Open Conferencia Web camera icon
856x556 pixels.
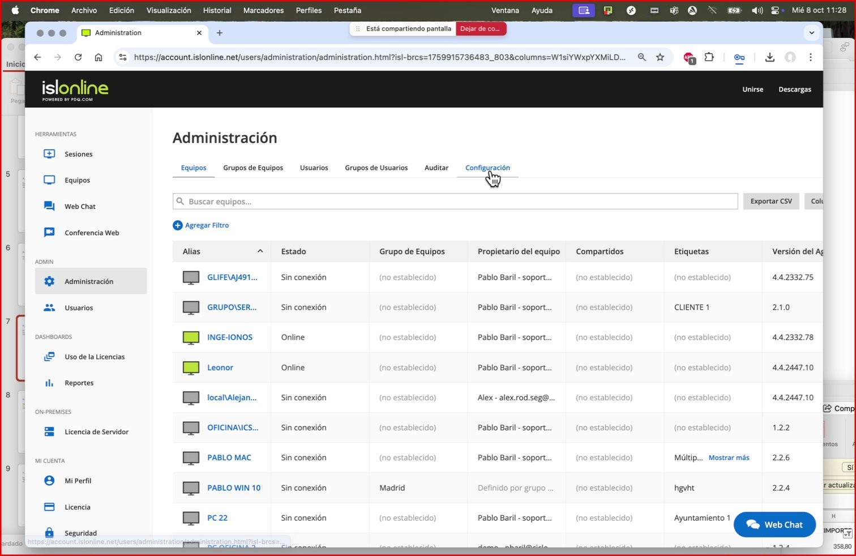click(49, 232)
